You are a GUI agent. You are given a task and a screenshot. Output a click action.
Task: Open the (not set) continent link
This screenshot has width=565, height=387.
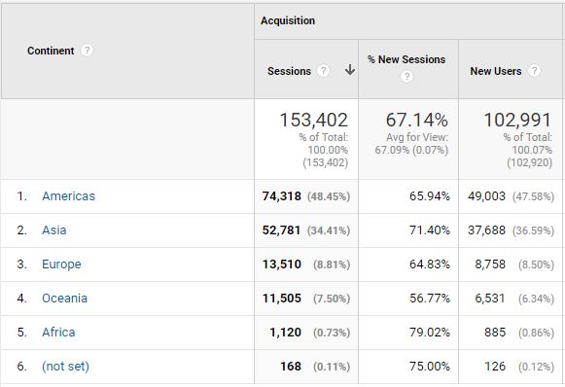pos(65,367)
